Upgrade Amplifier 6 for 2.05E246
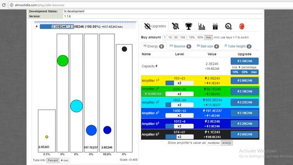 (244, 134)
